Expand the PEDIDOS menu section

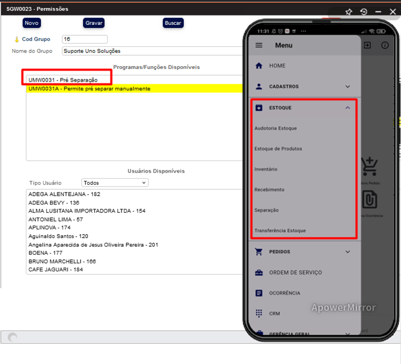coord(347,252)
